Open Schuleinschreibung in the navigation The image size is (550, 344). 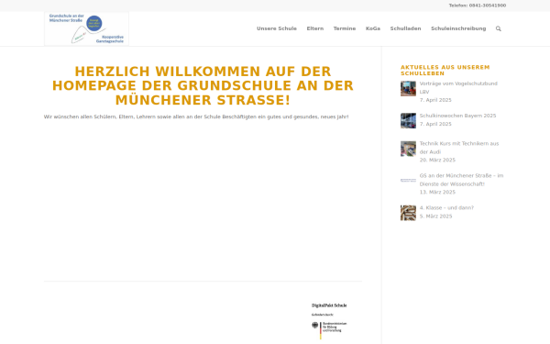pos(458,28)
